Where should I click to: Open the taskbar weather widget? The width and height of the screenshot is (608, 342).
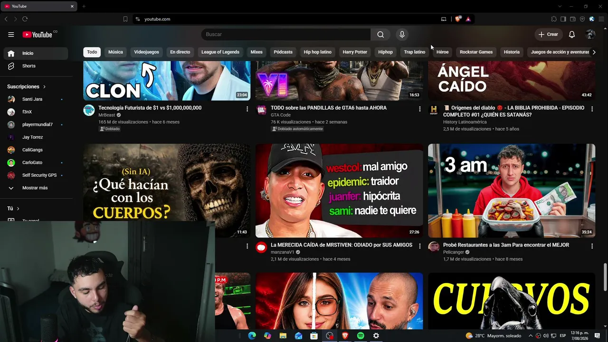[x=493, y=336]
